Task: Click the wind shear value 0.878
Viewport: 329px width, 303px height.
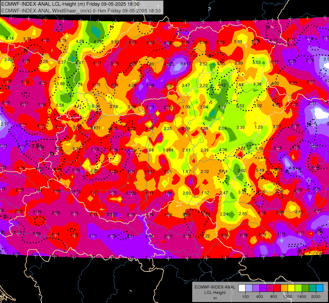Action: click(x=75, y=192)
